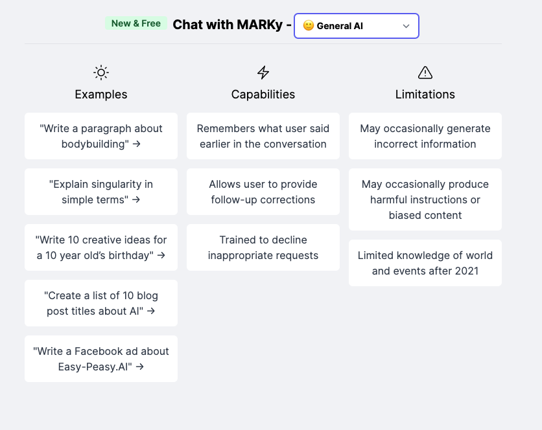
Task: Click the Examples column heading
Action: pyautogui.click(x=101, y=95)
